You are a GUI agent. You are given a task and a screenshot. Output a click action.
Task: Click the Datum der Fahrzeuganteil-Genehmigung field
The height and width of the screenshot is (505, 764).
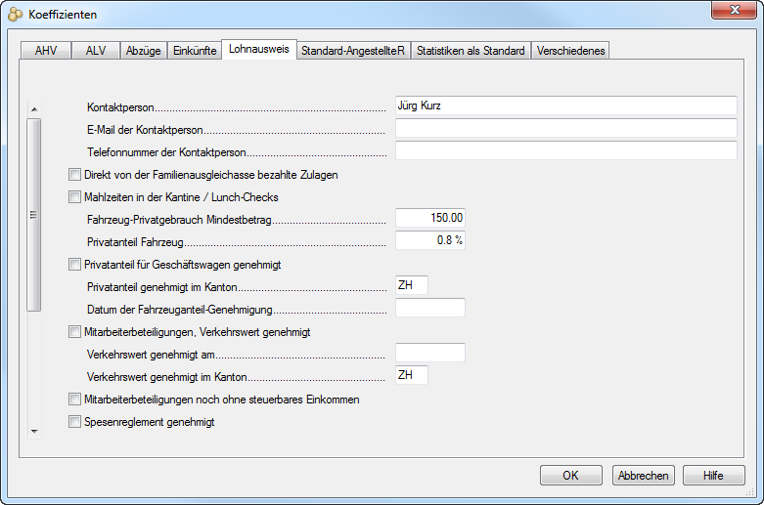(430, 309)
